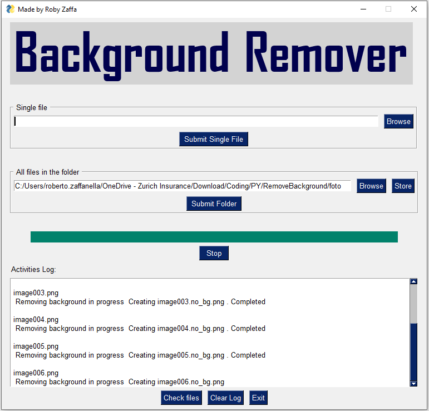
Task: Select the image004.png log line
Action: [36, 320]
